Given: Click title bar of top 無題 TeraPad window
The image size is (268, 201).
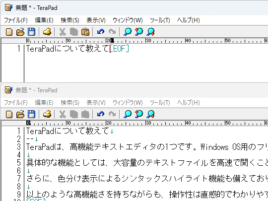Looking at the screenshot, I should 134,7.
